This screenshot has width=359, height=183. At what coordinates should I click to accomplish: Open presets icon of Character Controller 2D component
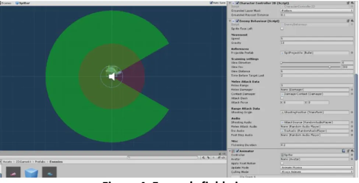coord(348,3)
